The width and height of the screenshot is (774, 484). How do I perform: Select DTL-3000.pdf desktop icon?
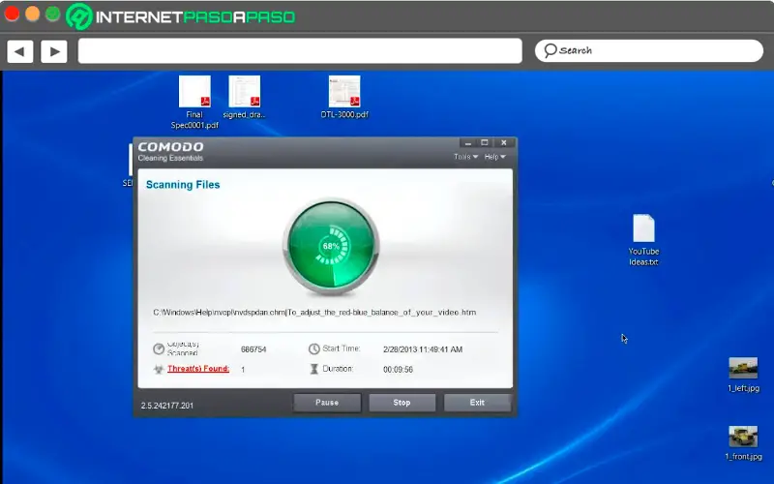coord(344,98)
